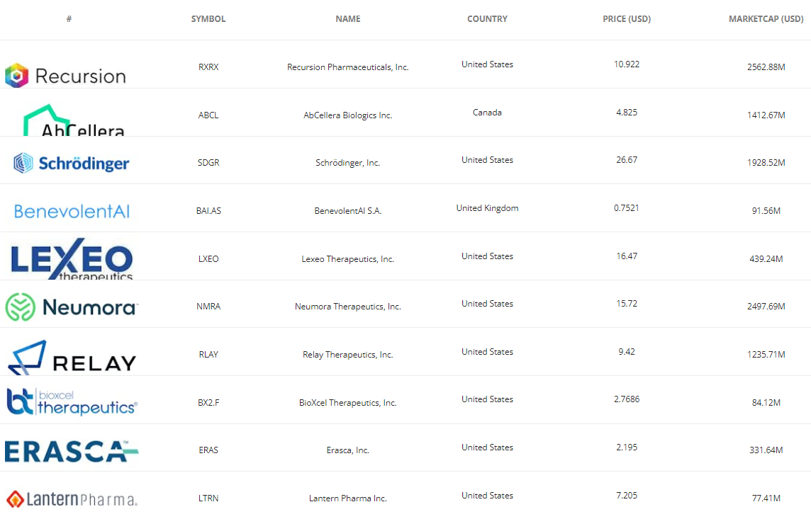811x519 pixels.
Task: Sort by the NAME column header
Action: click(x=348, y=19)
